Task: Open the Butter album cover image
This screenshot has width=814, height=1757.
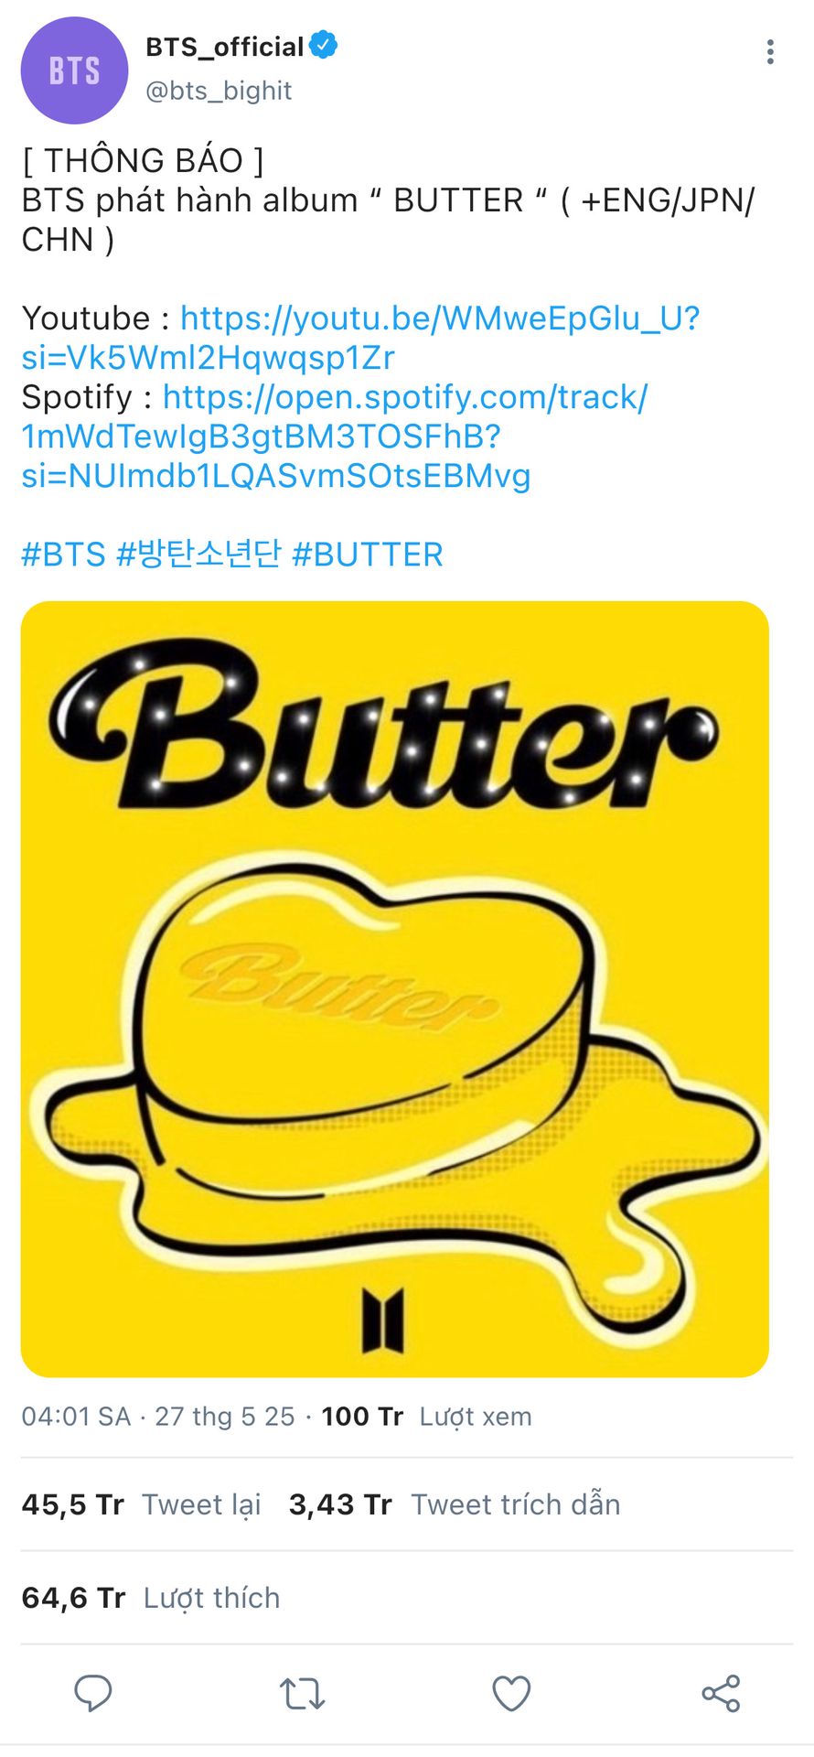Action: (394, 988)
